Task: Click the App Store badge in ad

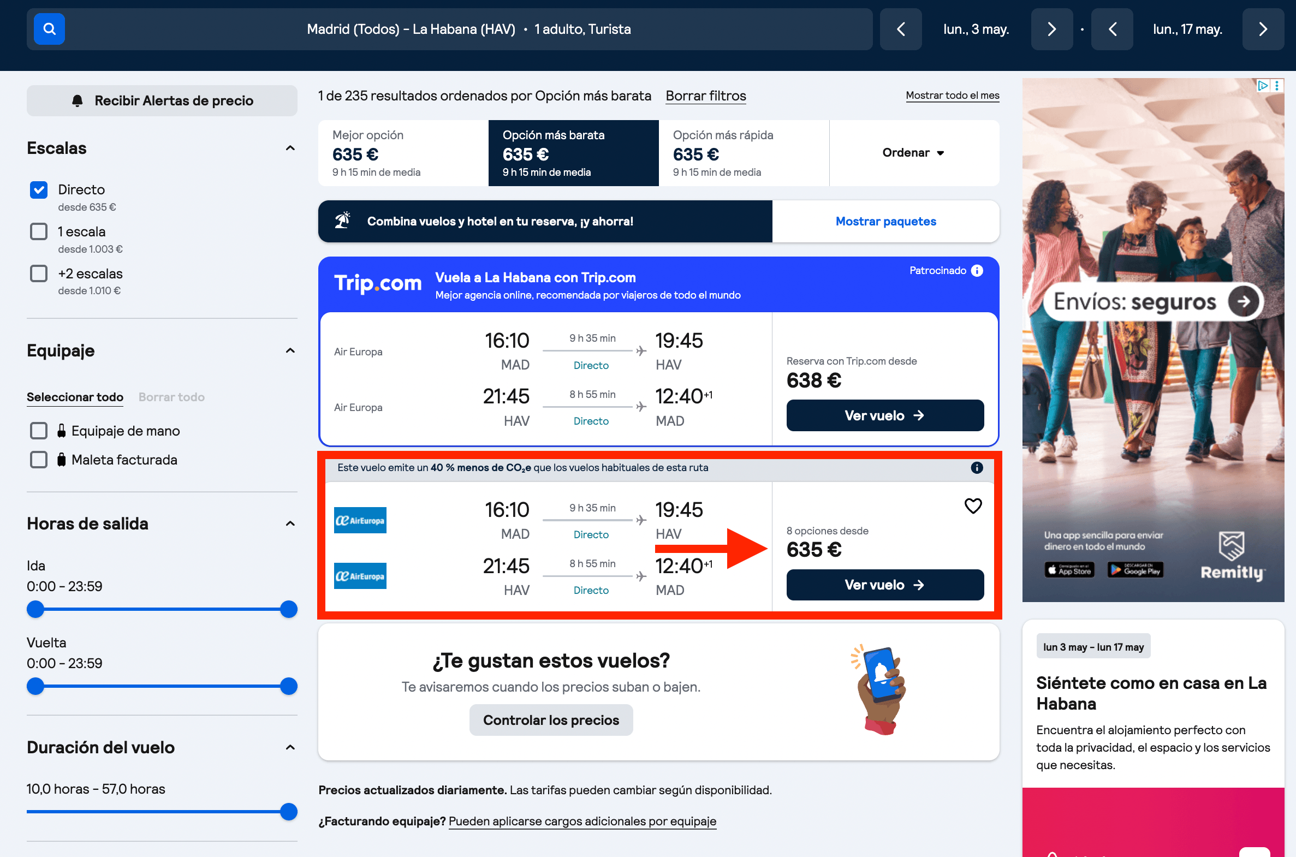Action: pos(1069,570)
